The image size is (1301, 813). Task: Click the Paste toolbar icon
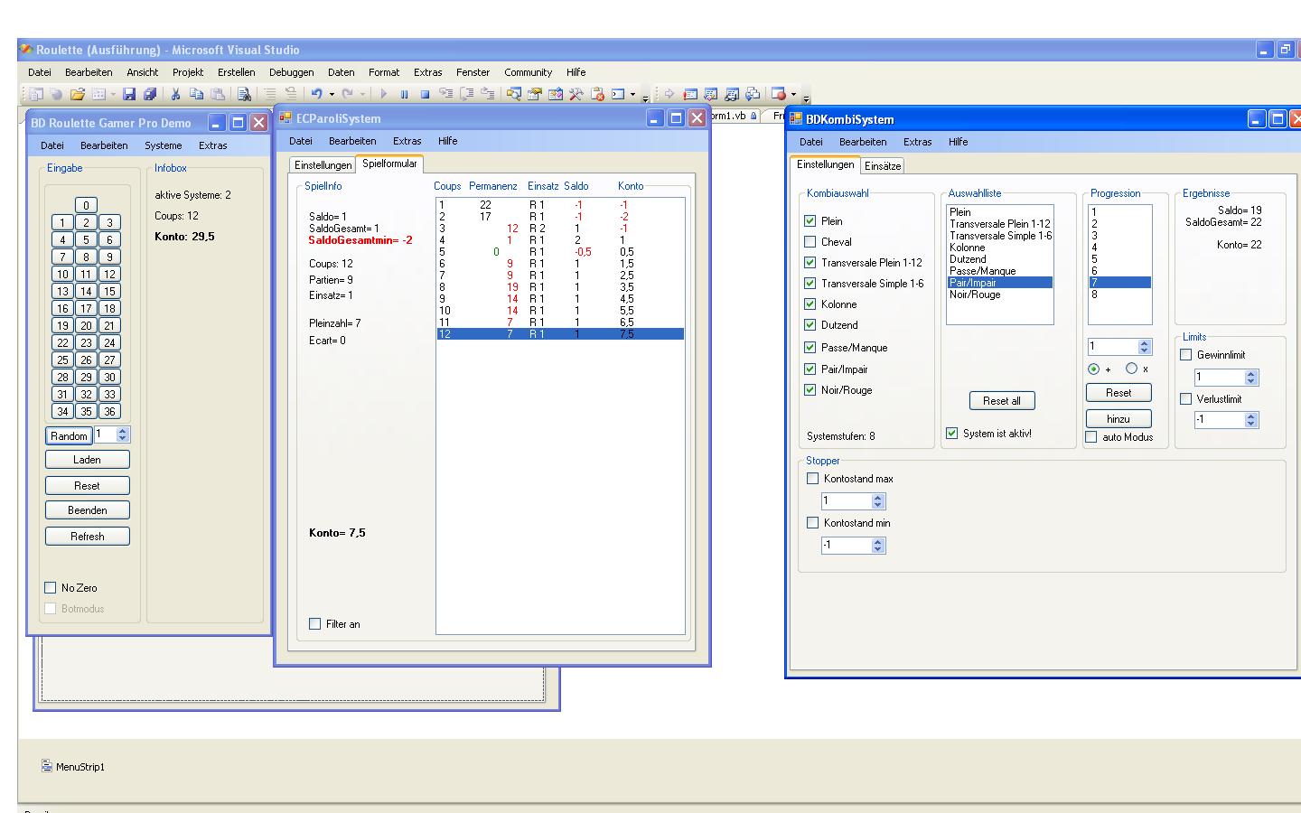[x=218, y=94]
